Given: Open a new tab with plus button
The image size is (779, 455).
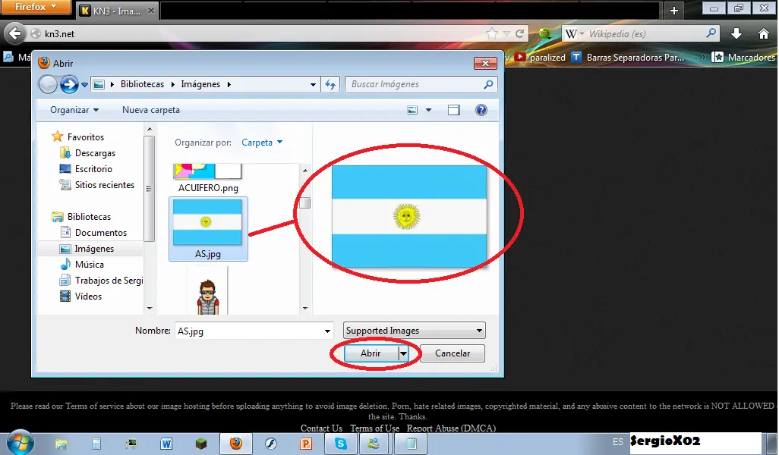Looking at the screenshot, I should 674,11.
